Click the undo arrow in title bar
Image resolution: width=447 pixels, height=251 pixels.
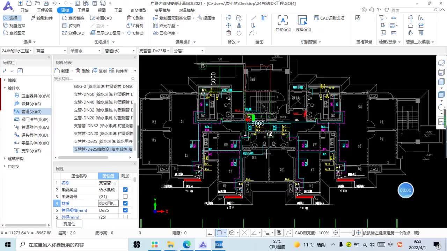point(54,3)
